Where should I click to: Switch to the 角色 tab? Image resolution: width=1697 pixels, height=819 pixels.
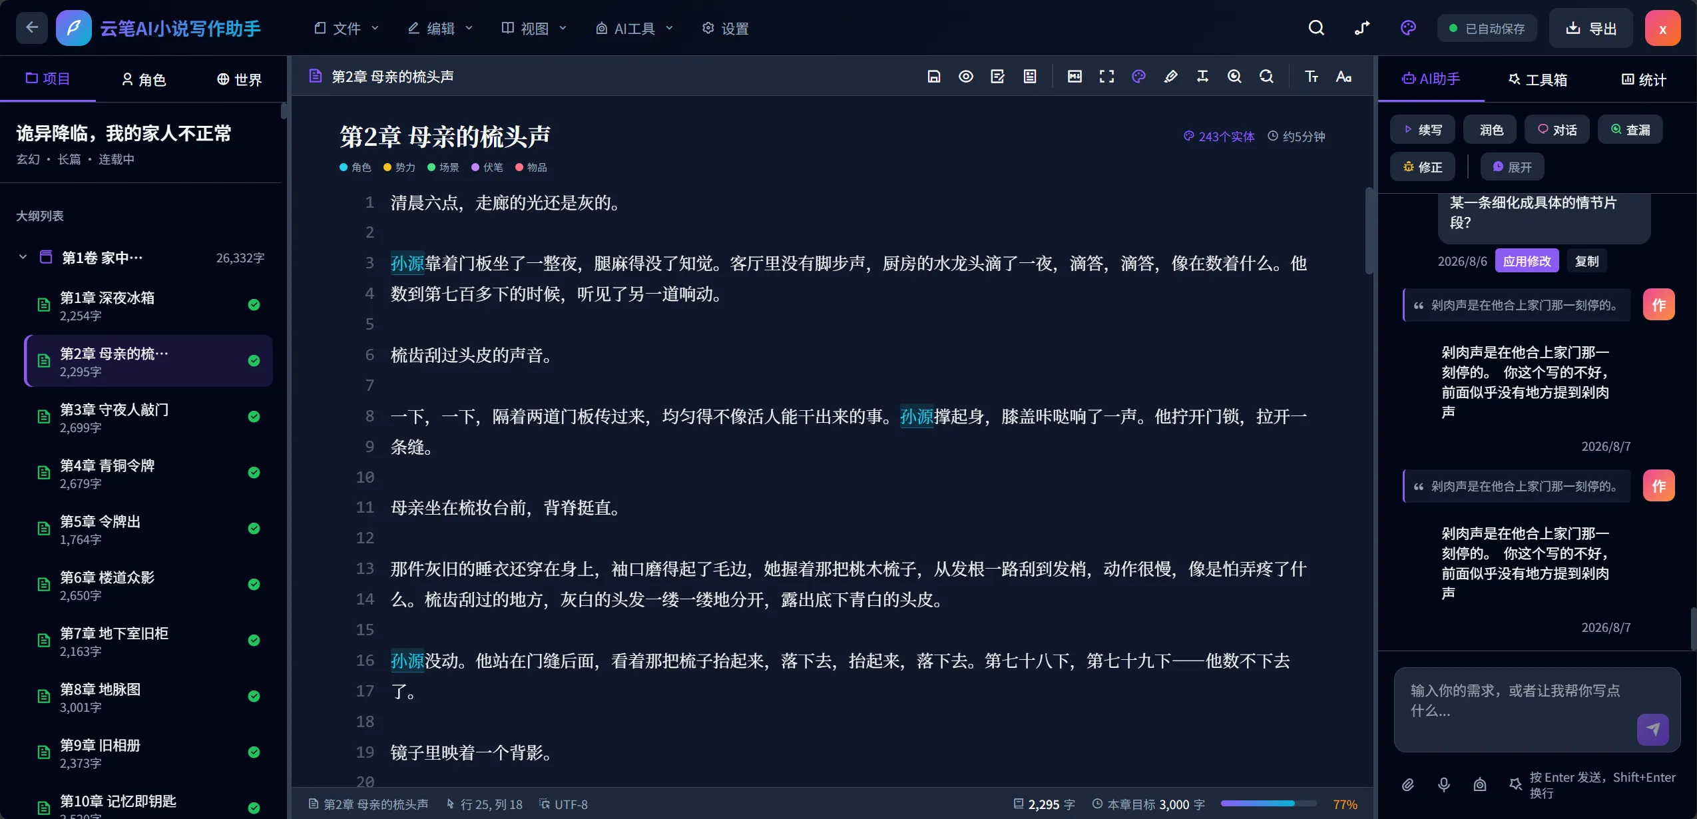[x=143, y=79]
